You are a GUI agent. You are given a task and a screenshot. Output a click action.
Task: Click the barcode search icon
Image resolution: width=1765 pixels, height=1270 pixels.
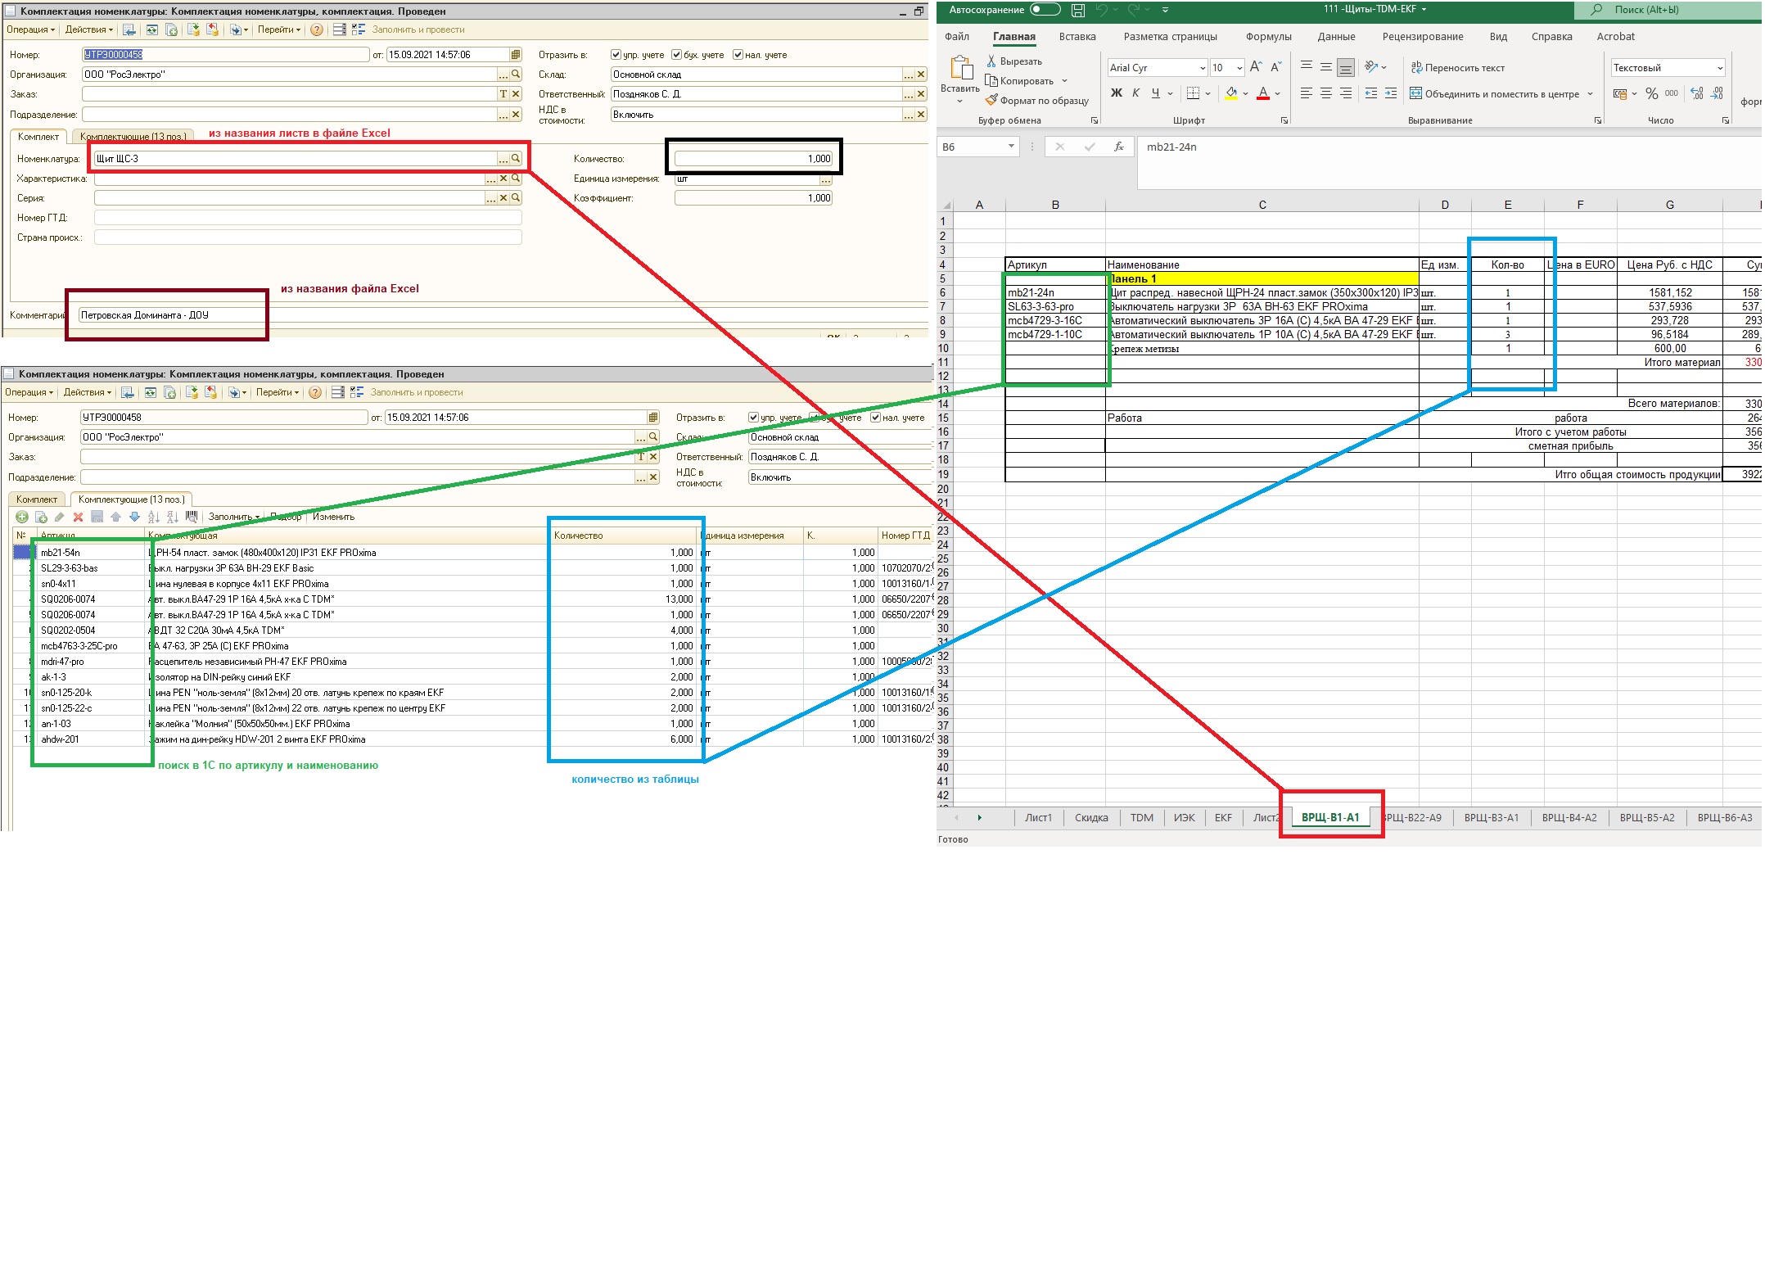click(x=192, y=517)
